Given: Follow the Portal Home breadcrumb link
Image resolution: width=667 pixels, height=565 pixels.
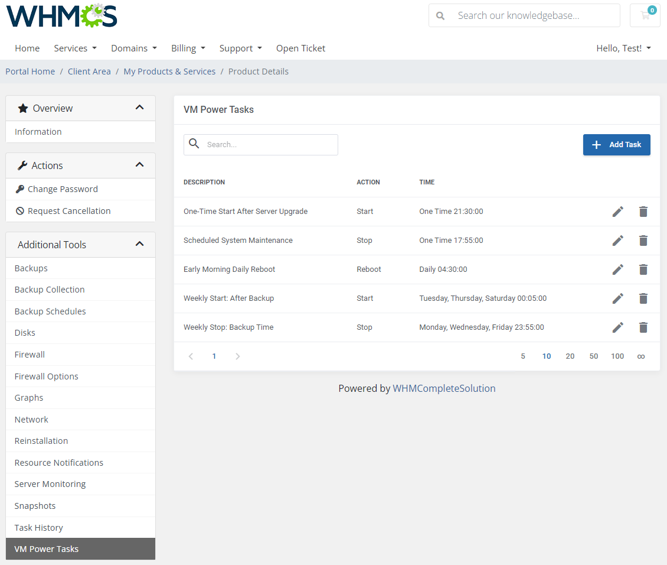Looking at the screenshot, I should click(30, 72).
